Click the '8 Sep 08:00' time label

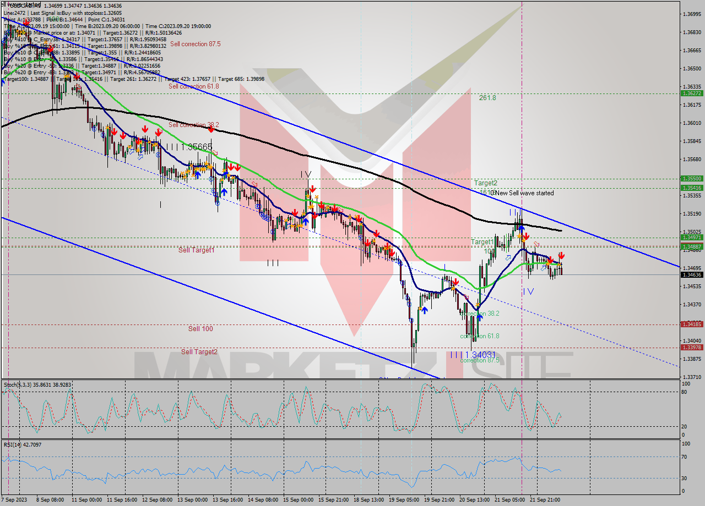(50, 500)
